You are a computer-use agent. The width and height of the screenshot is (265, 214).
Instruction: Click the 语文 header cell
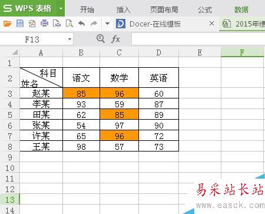coord(81,78)
